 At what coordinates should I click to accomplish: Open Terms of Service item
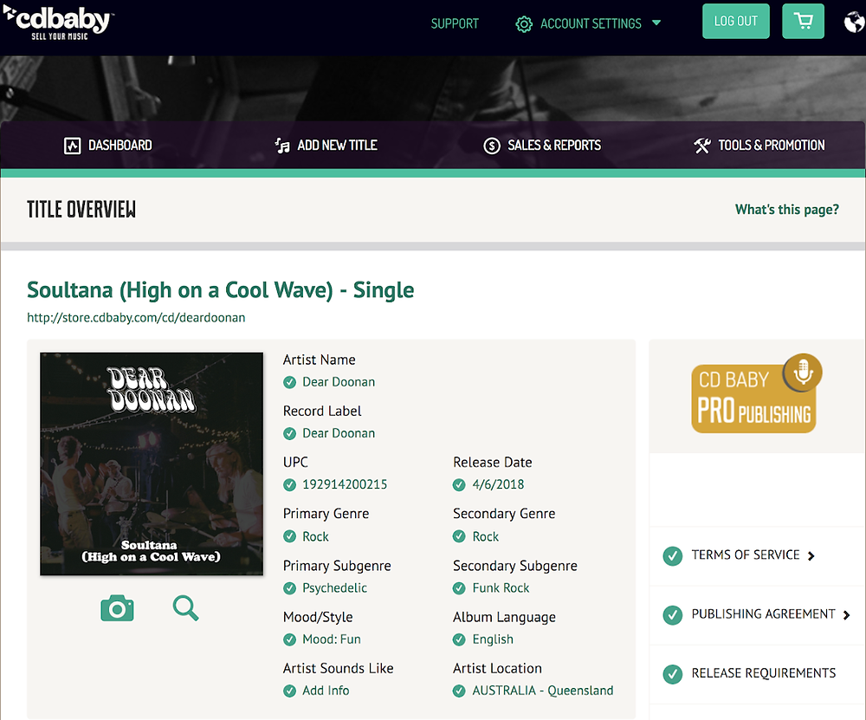click(746, 555)
